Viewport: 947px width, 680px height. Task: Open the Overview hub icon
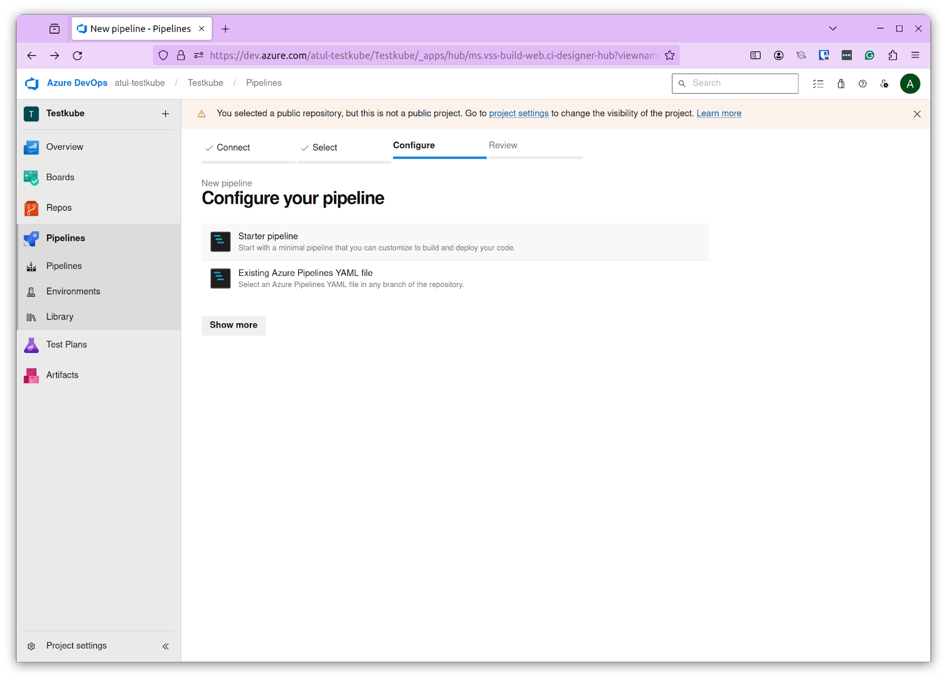31,147
